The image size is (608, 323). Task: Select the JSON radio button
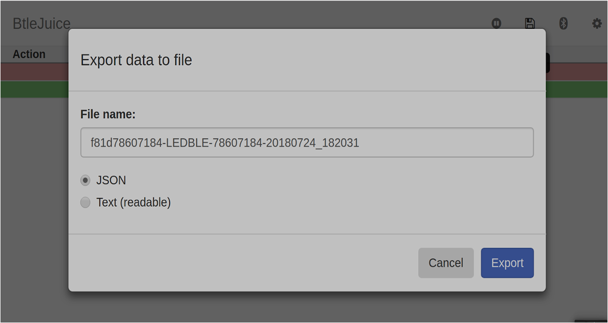pos(85,180)
